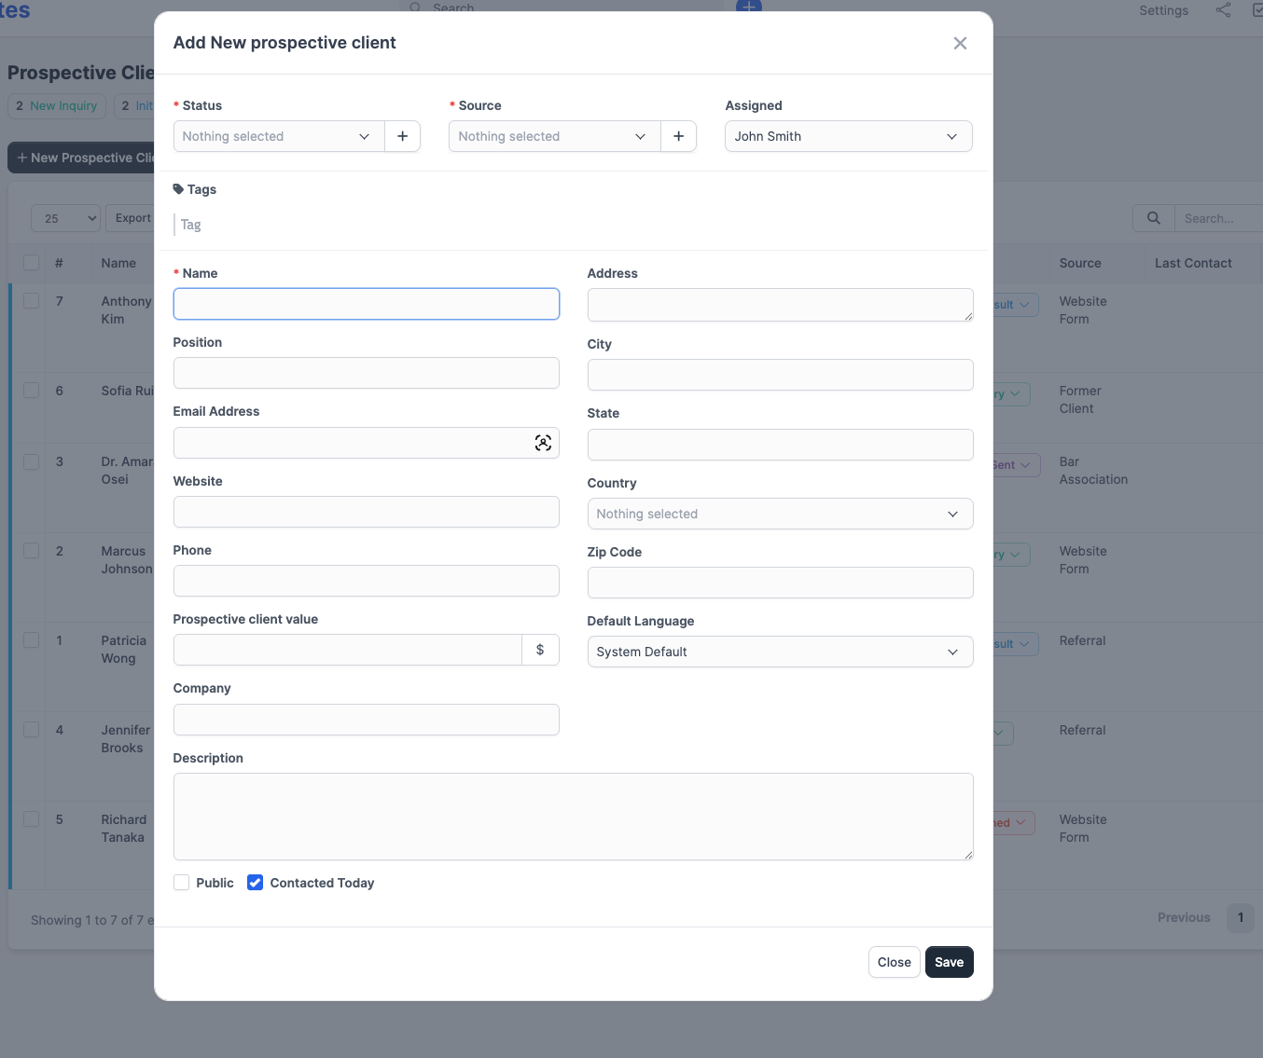
Task: Open Patricia Wong client name
Action: tap(124, 650)
